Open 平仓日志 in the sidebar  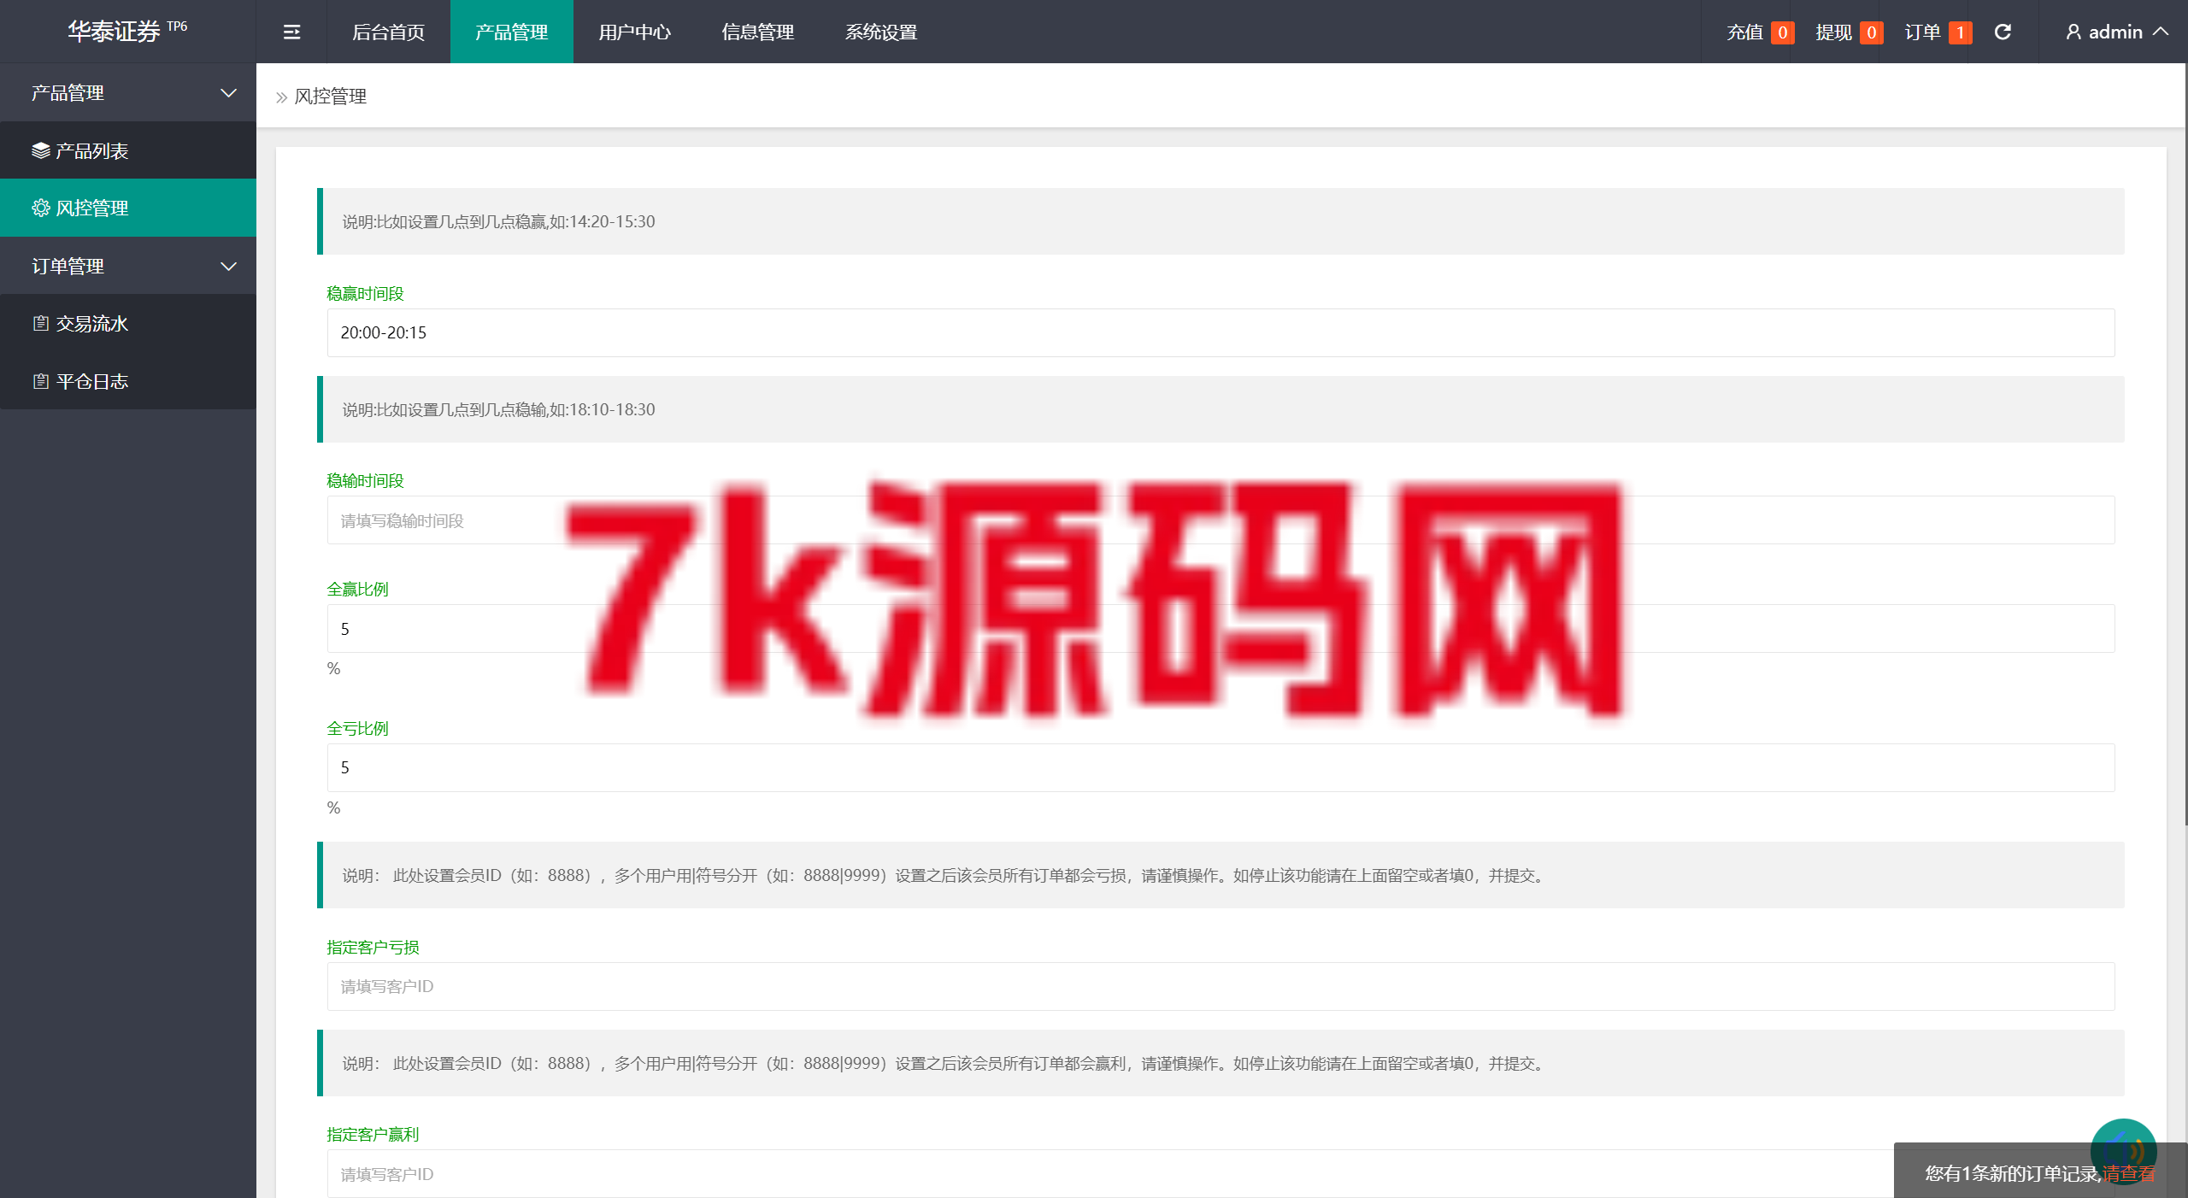point(128,381)
